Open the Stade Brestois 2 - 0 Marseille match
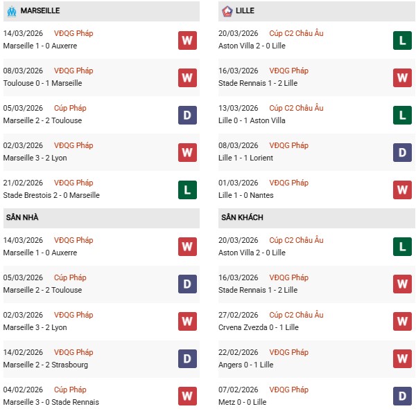 [x=51, y=195]
